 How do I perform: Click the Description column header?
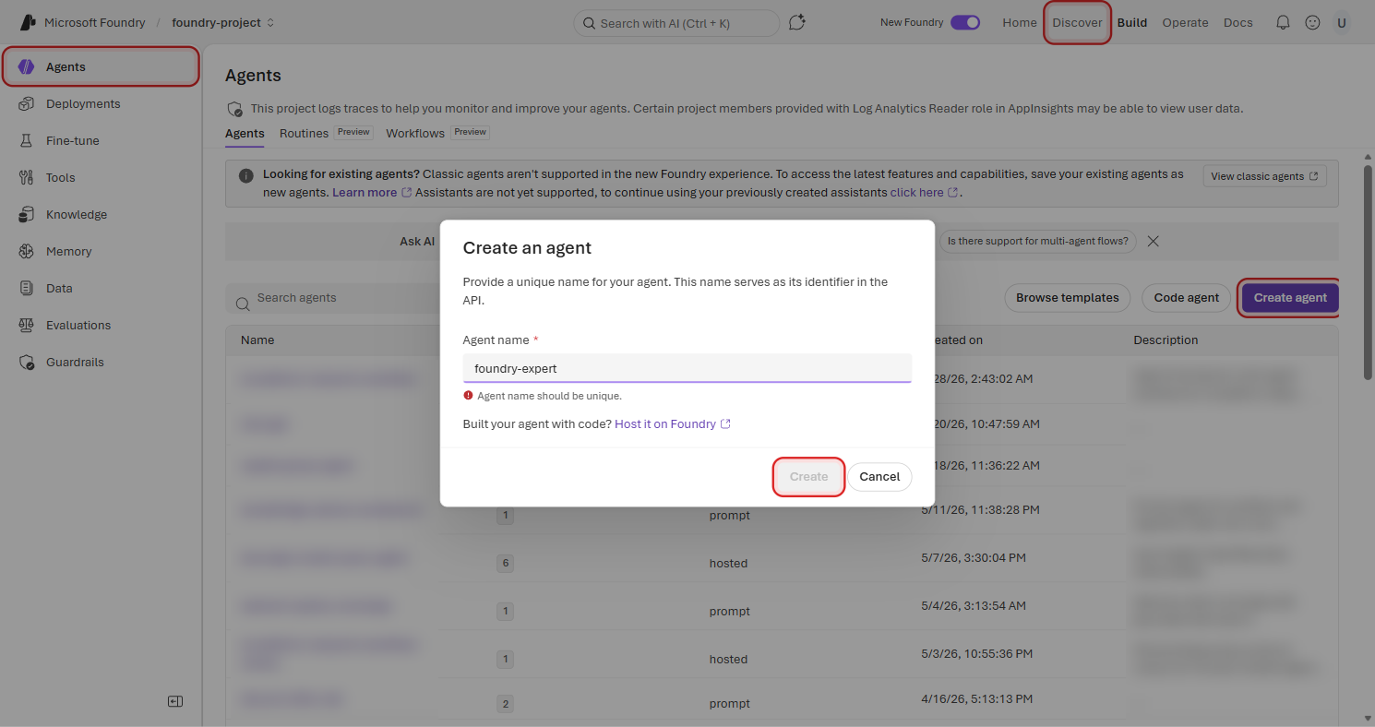[1166, 340]
